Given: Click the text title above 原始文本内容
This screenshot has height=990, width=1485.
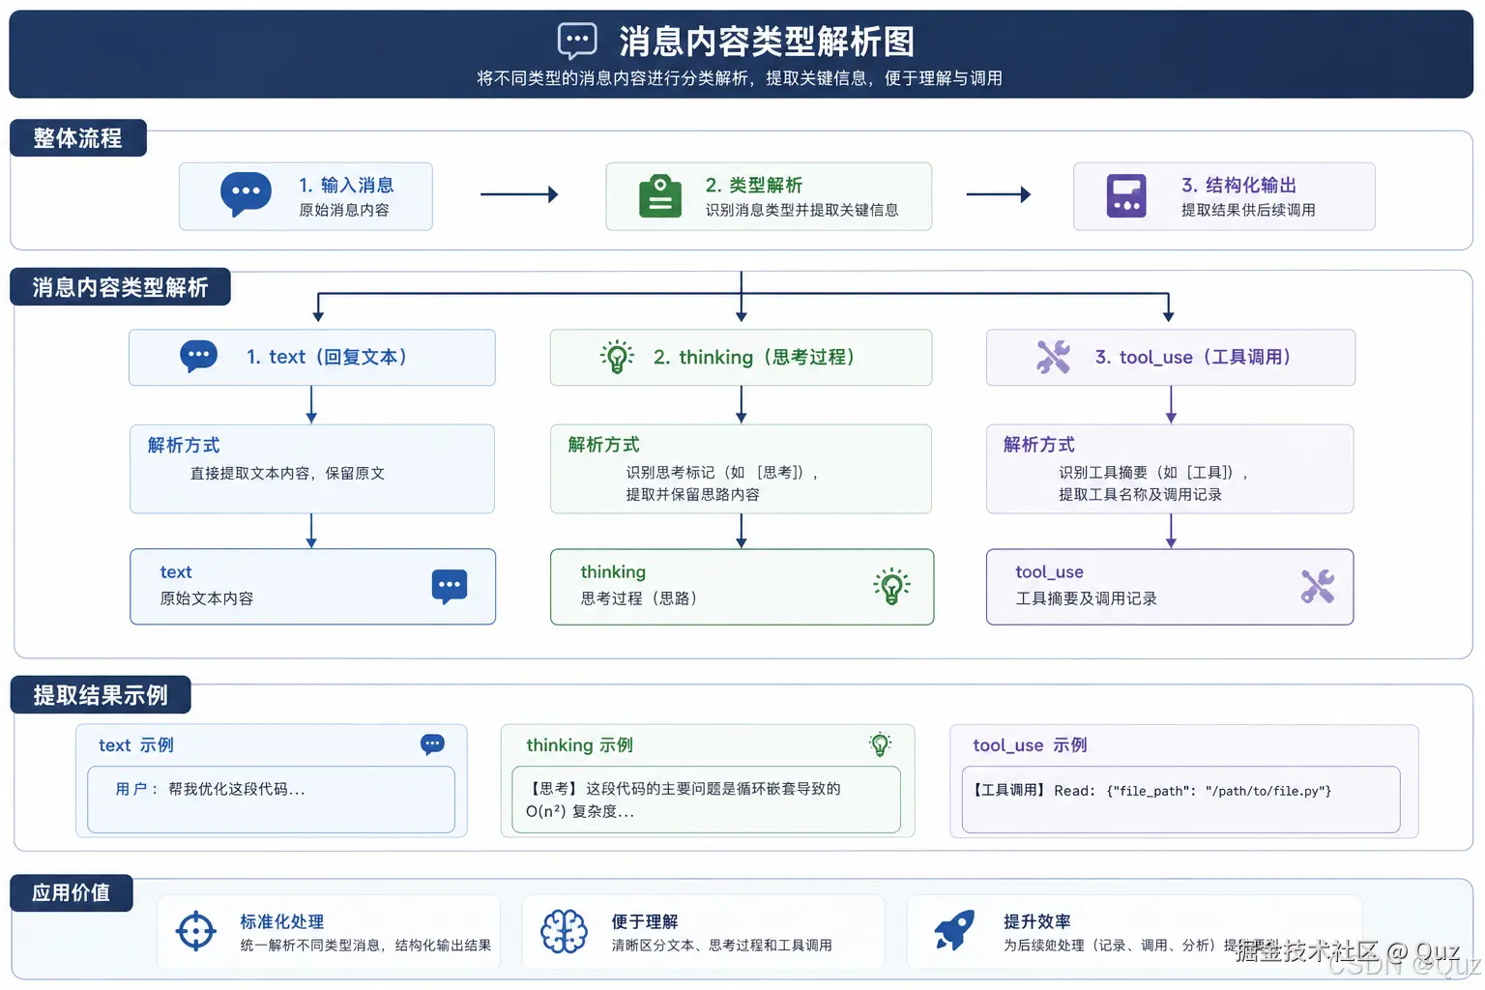Looking at the screenshot, I should pos(176,571).
